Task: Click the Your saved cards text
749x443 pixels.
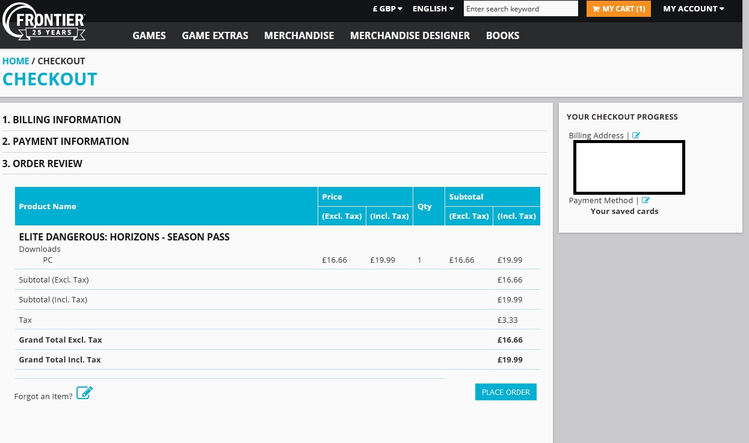Action: 624,211
